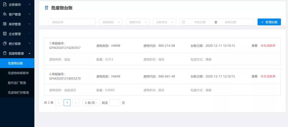The height and width of the screenshot is (127, 288).
Task: Select 危废物台账 in sidebar
Action: (17, 63)
